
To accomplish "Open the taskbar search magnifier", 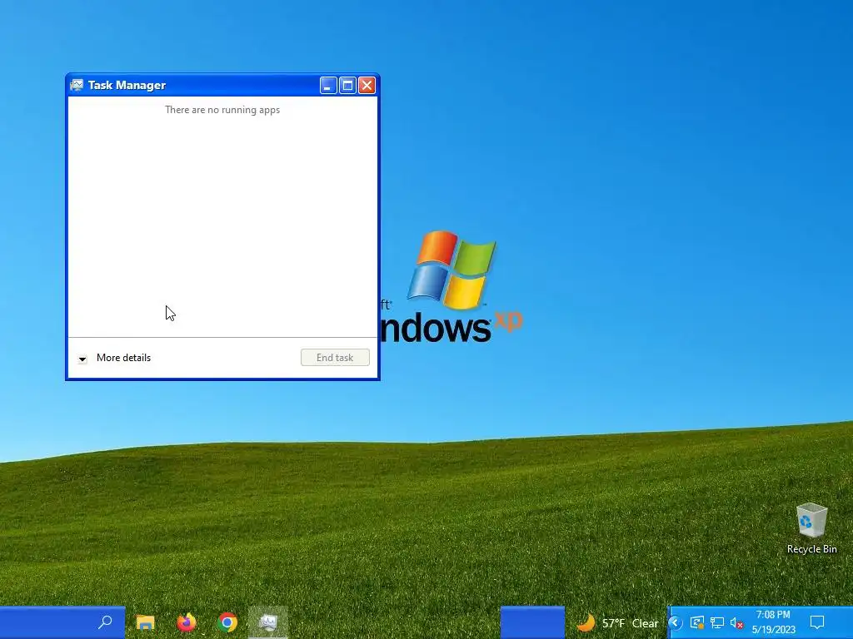I will [105, 622].
